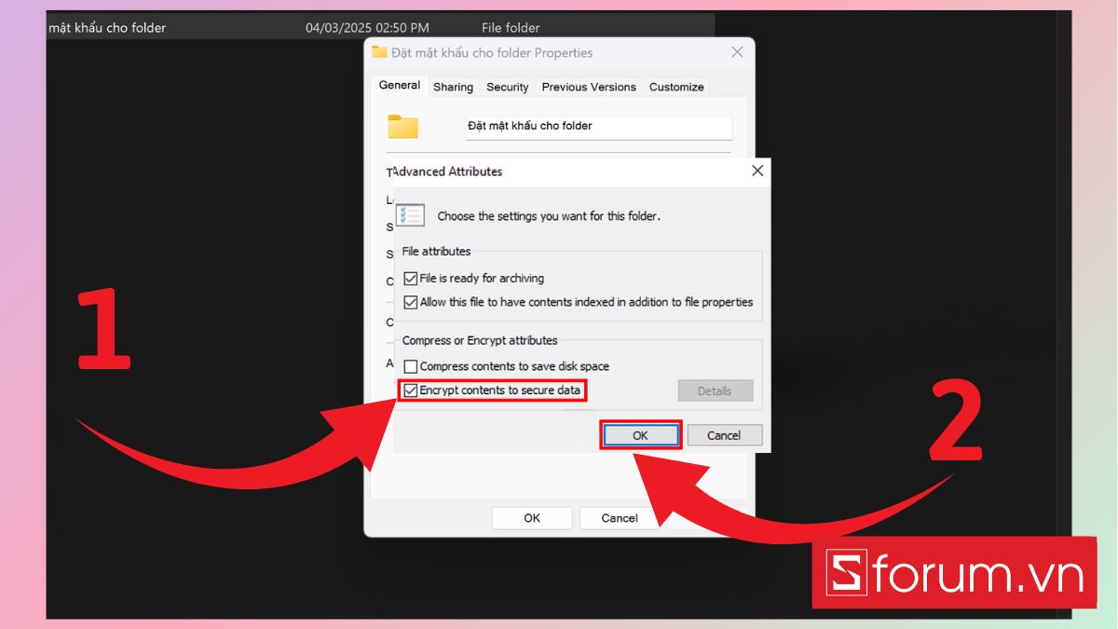Image resolution: width=1118 pixels, height=629 pixels.
Task: Open the Customize tab
Action: point(676,87)
